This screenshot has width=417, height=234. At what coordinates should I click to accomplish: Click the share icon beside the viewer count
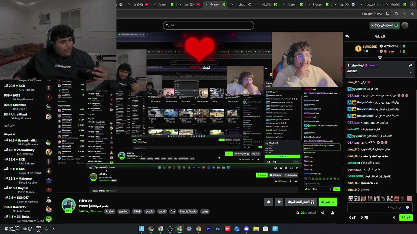tap(322, 213)
